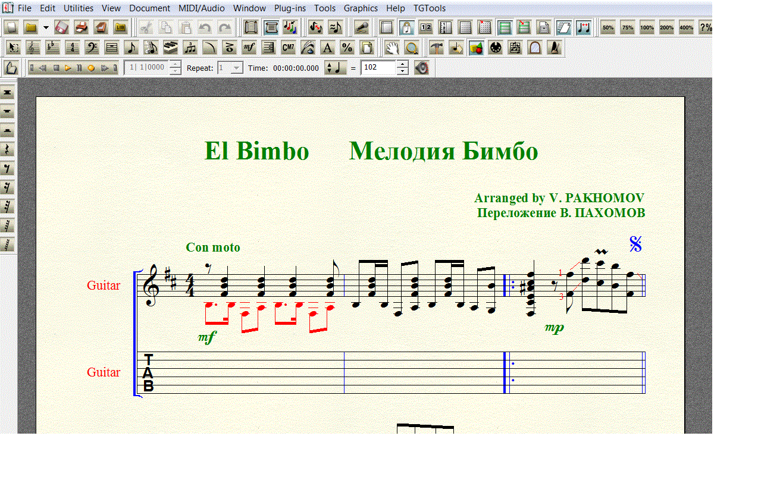Image resolution: width=758 pixels, height=486 pixels.
Task: Toggle the padlock note layout button
Action: coord(406,27)
